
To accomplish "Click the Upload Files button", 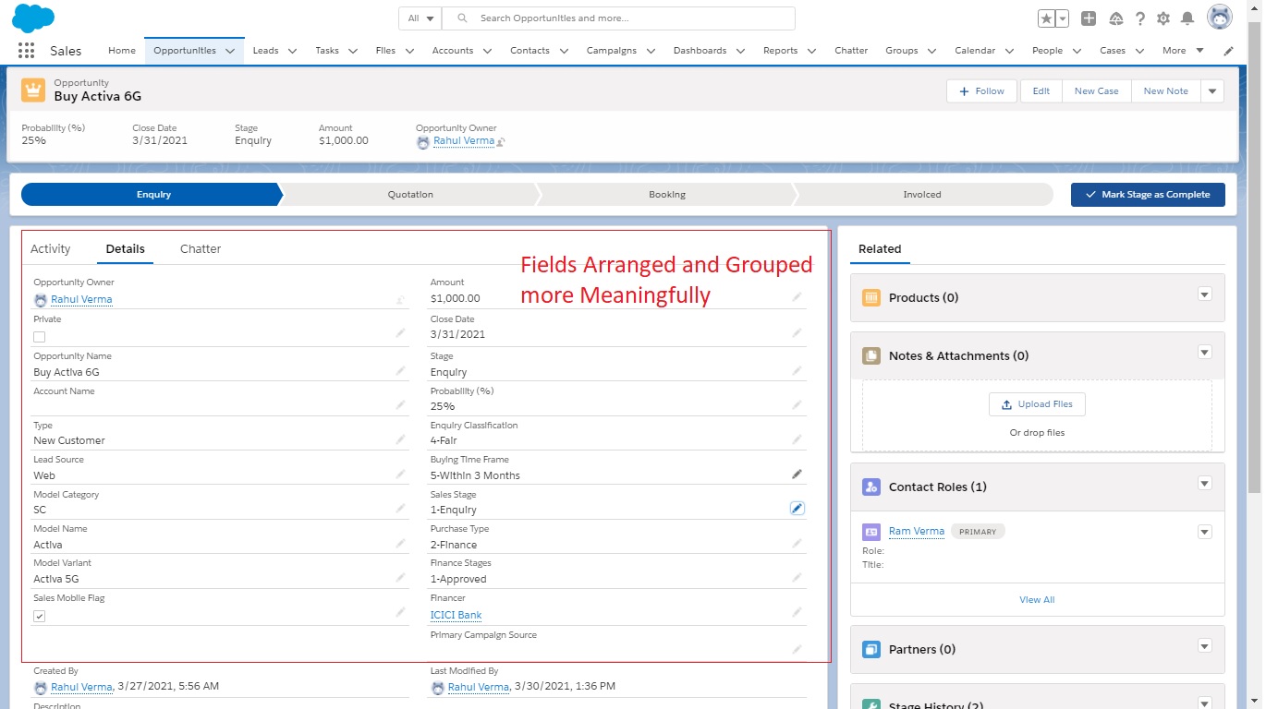I will tap(1037, 404).
